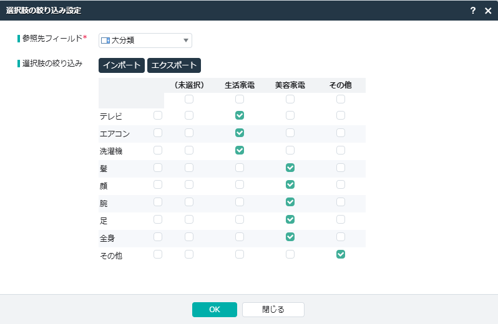Click the インポート button
Image resolution: width=498 pixels, height=324 pixels.
click(x=122, y=65)
